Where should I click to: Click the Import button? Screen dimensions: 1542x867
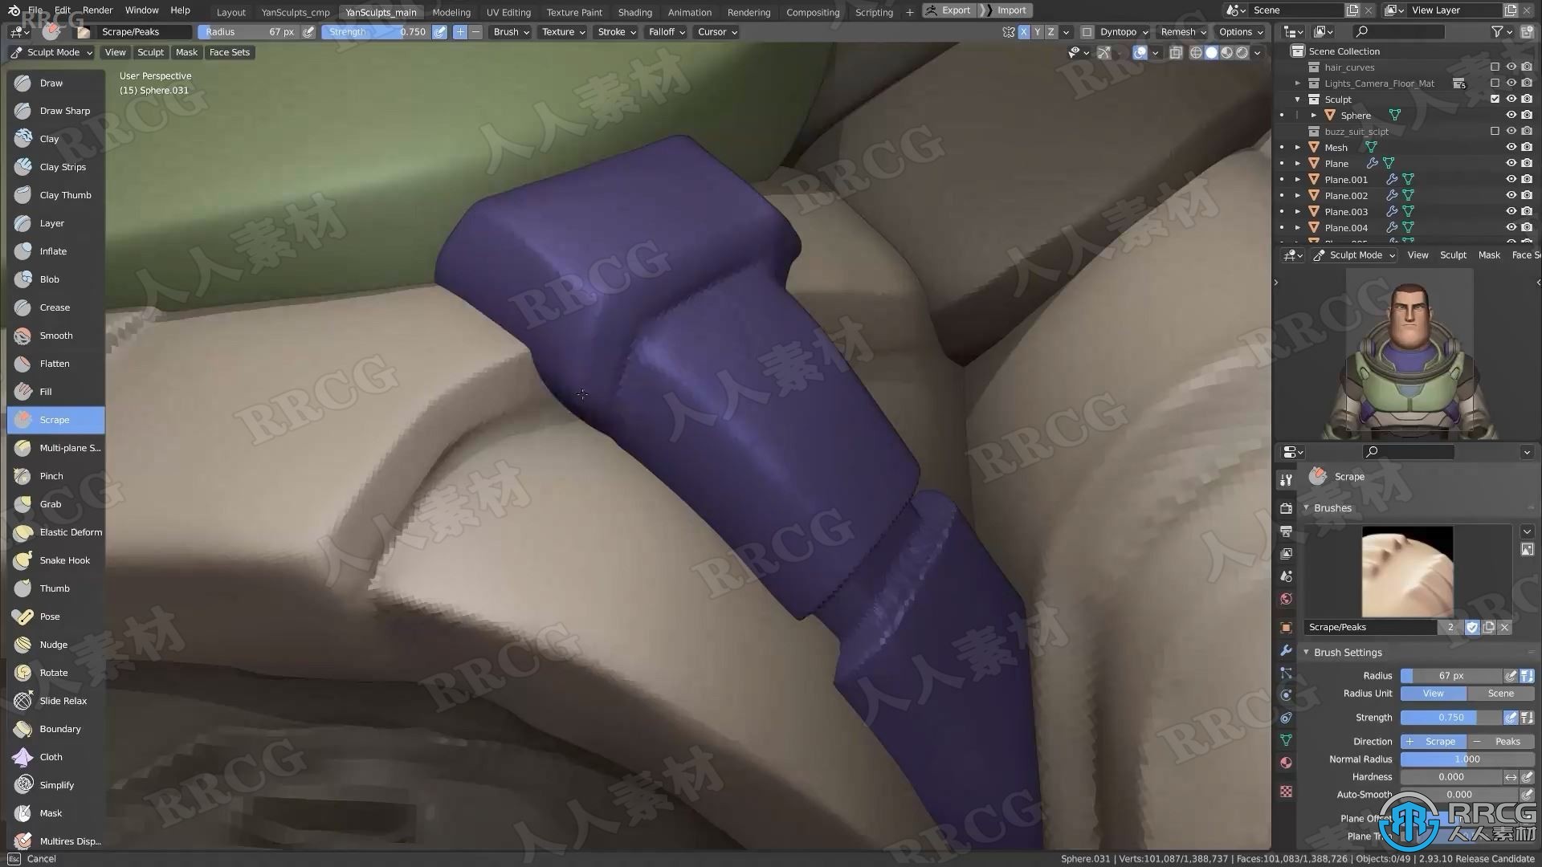(x=1008, y=10)
